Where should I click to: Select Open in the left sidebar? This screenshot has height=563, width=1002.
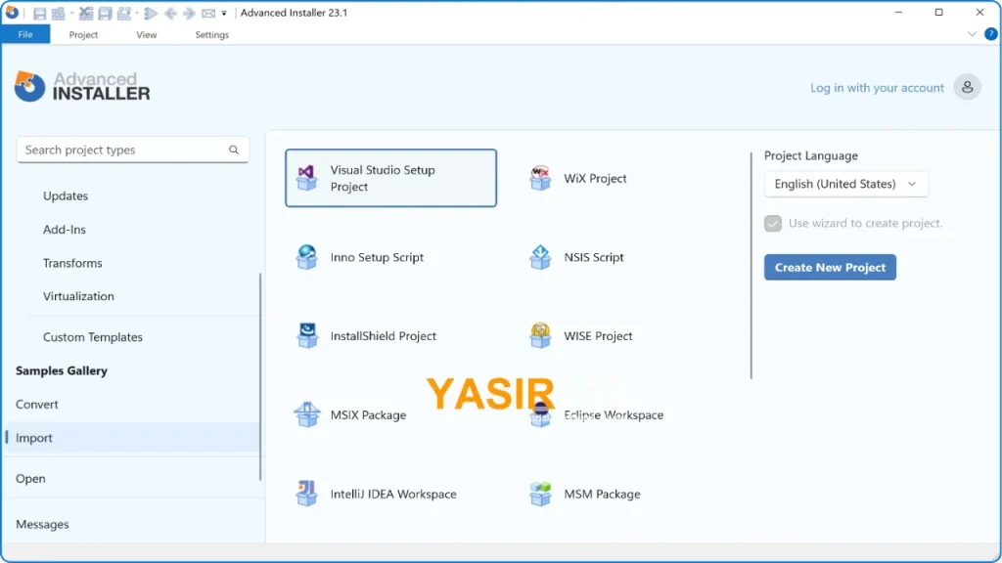30,479
